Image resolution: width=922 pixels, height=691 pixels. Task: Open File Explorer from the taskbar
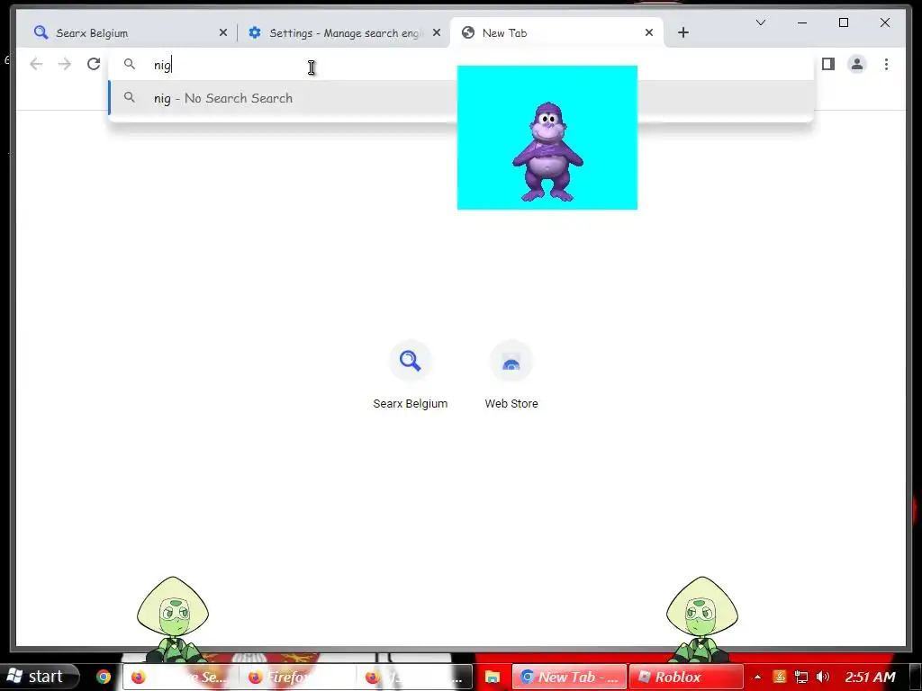coord(493,678)
